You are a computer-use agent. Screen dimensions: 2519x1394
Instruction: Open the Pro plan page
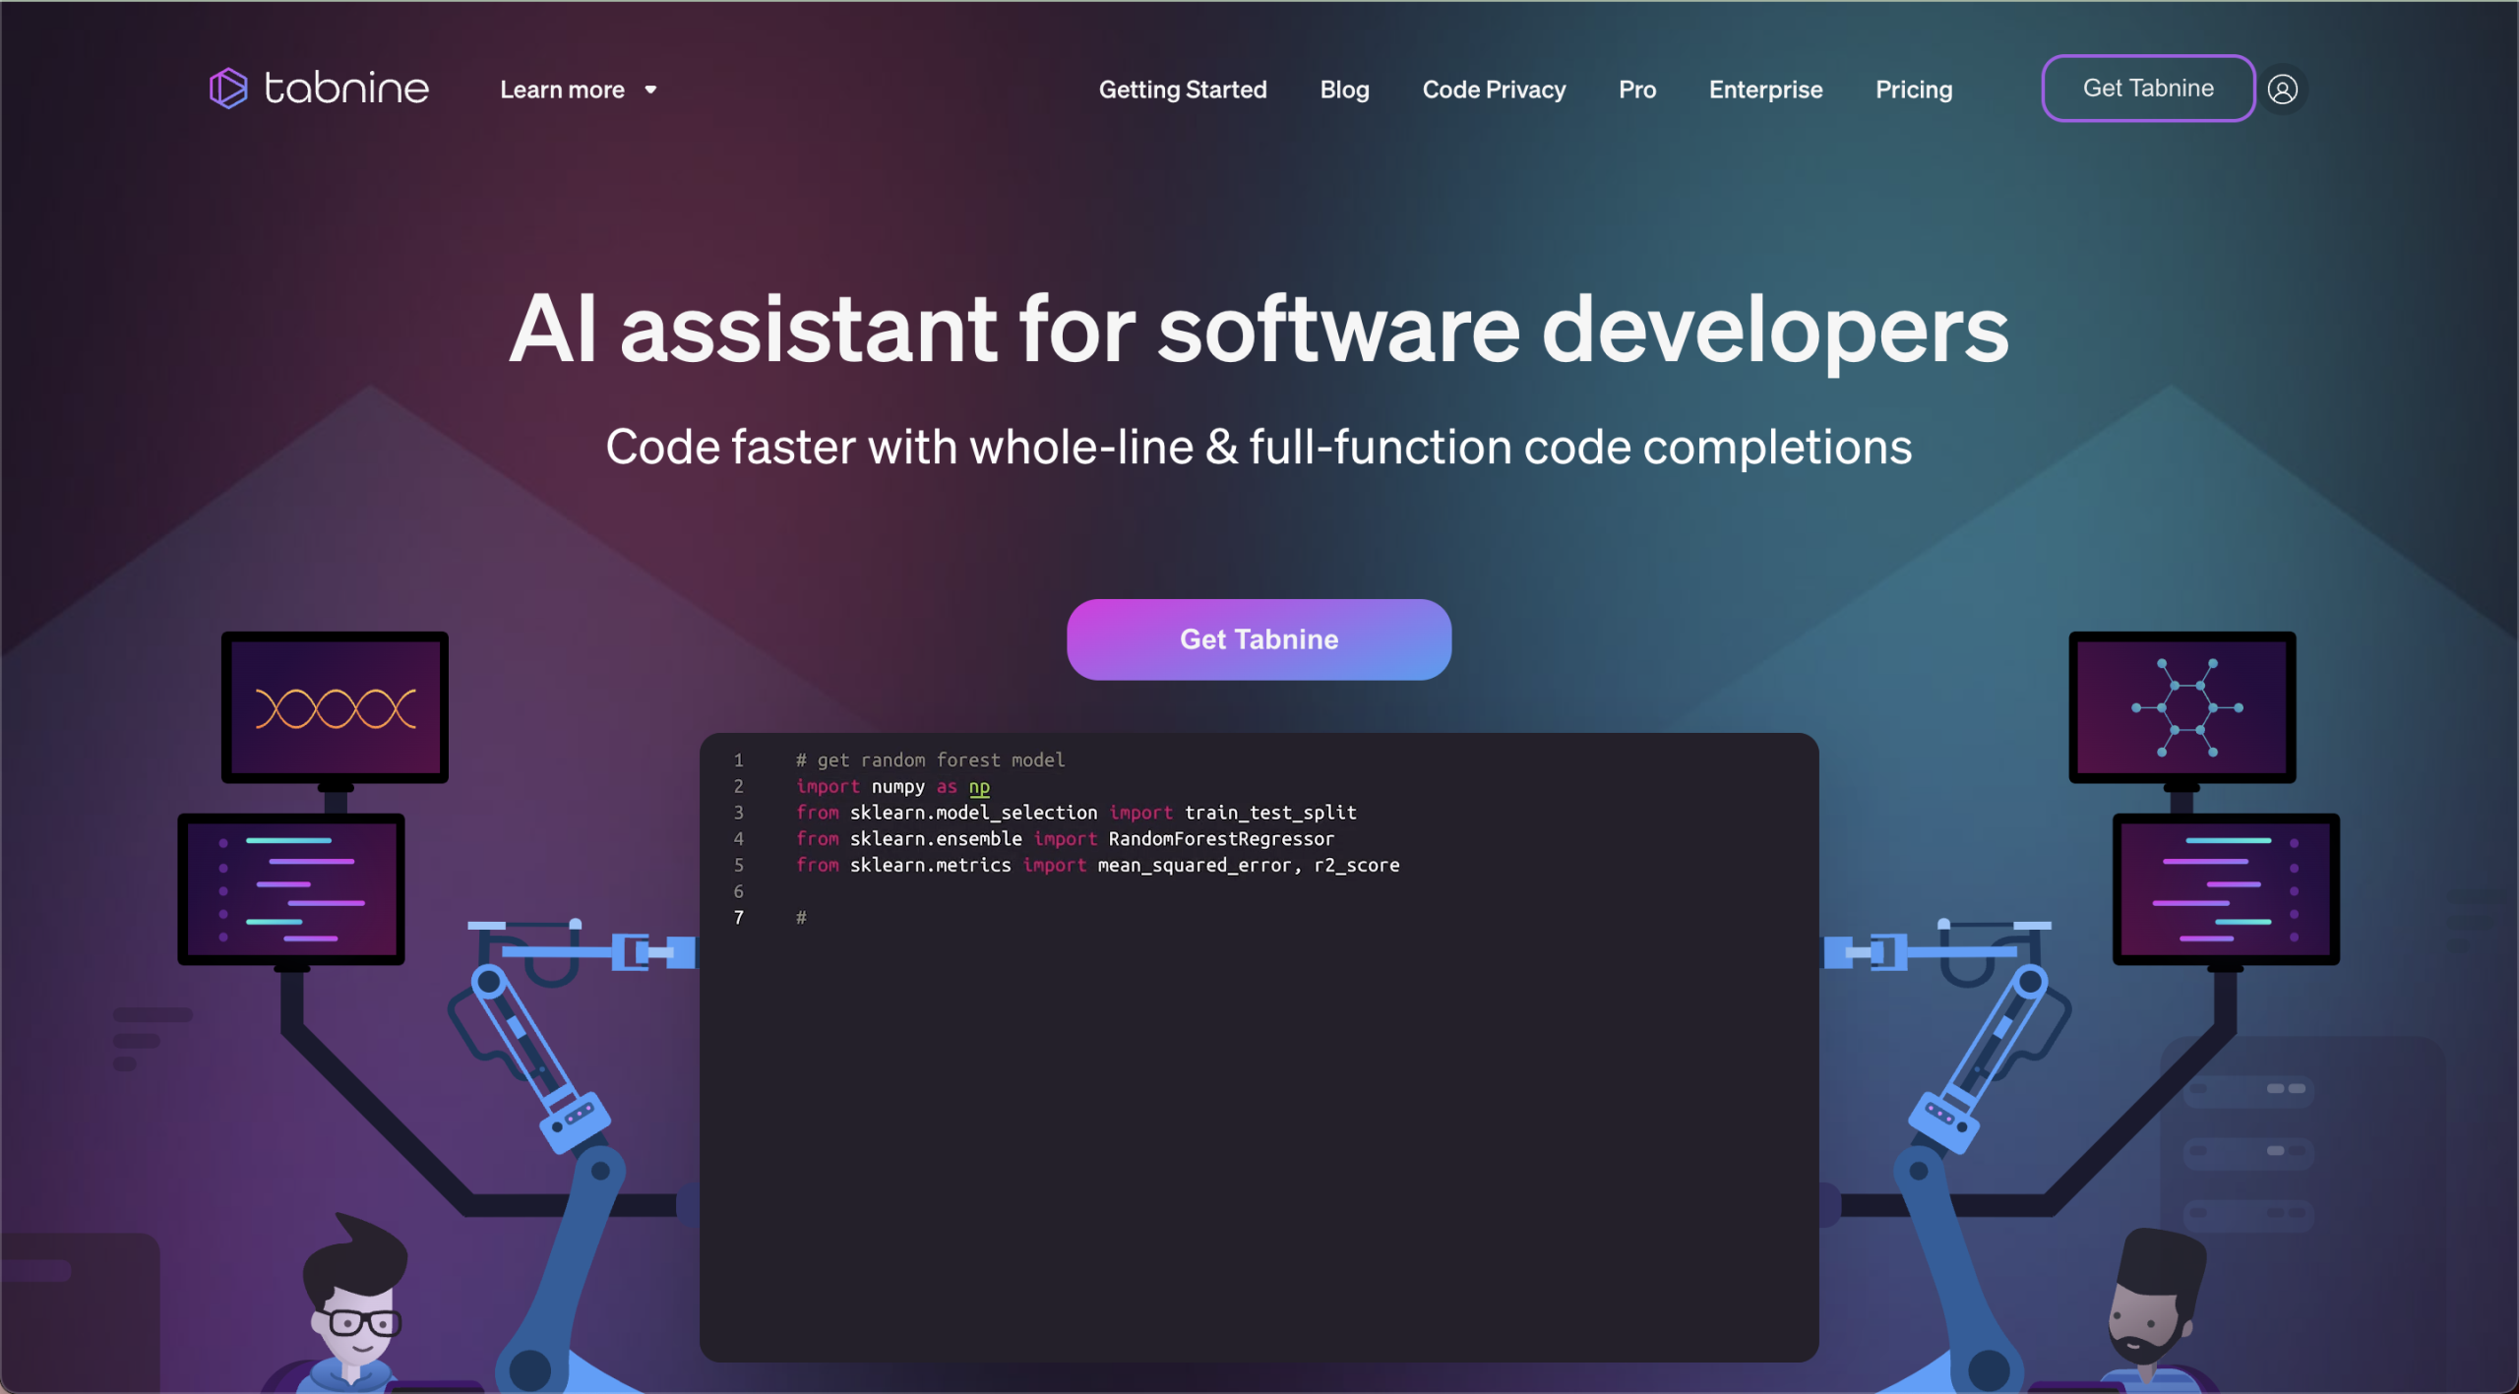click(1637, 90)
